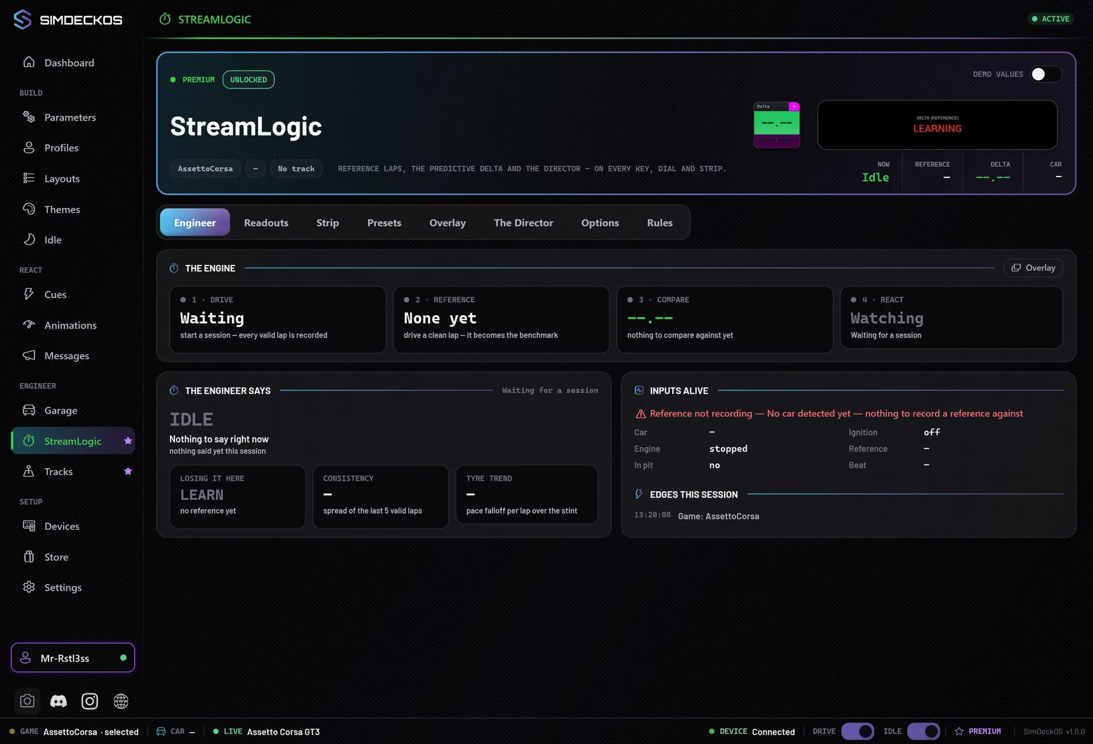The width and height of the screenshot is (1093, 744).
Task: Take a screenshot with the camera icon
Action: [27, 701]
